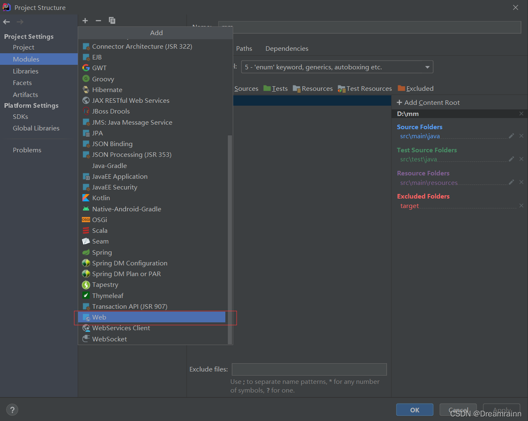
Task: Click the Seam icon in Add list
Action: (x=86, y=241)
